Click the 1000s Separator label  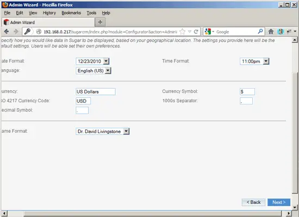click(180, 101)
